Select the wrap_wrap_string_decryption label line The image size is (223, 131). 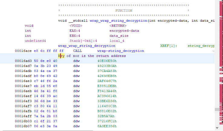pyautogui.click(x=87, y=46)
